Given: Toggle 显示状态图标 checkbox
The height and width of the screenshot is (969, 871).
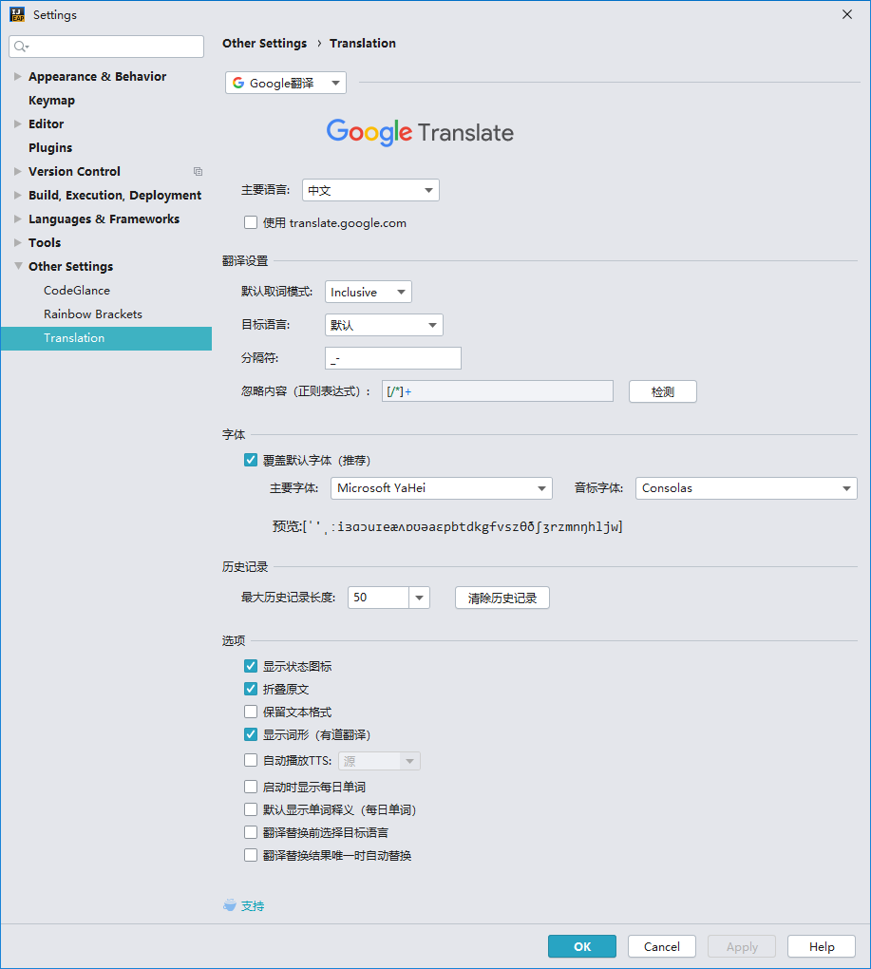Looking at the screenshot, I should pyautogui.click(x=251, y=666).
